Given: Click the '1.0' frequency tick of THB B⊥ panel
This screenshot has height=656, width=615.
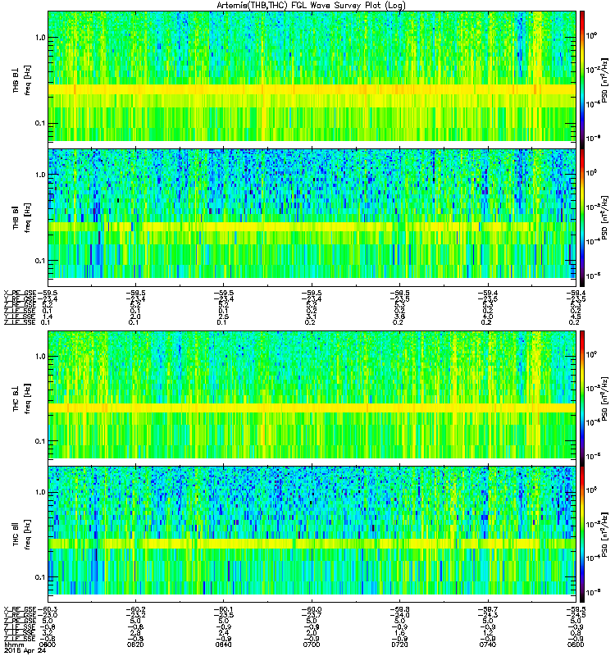Looking at the screenshot, I should pyautogui.click(x=40, y=38).
